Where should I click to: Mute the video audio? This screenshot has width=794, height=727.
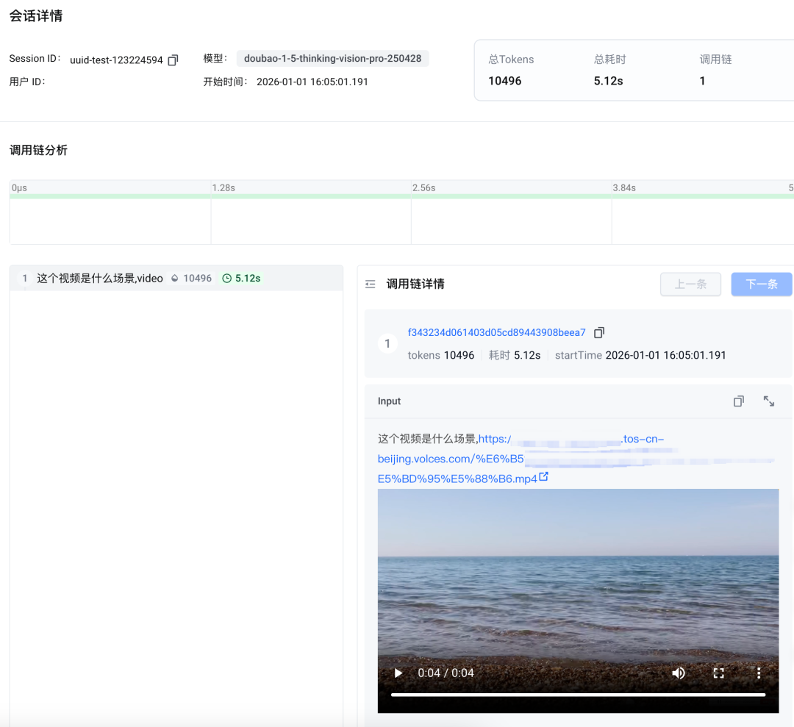pos(679,673)
